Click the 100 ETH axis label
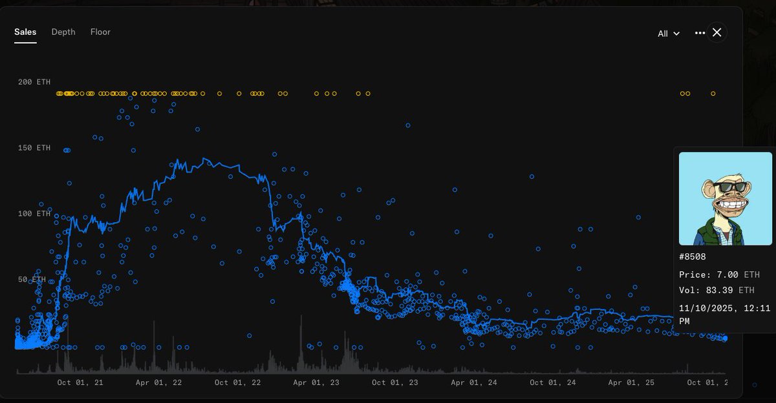776x403 pixels. [x=34, y=213]
